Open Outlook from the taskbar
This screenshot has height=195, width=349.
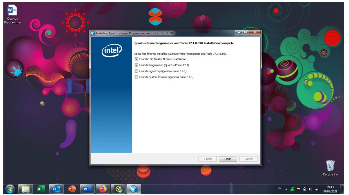pos(56,189)
